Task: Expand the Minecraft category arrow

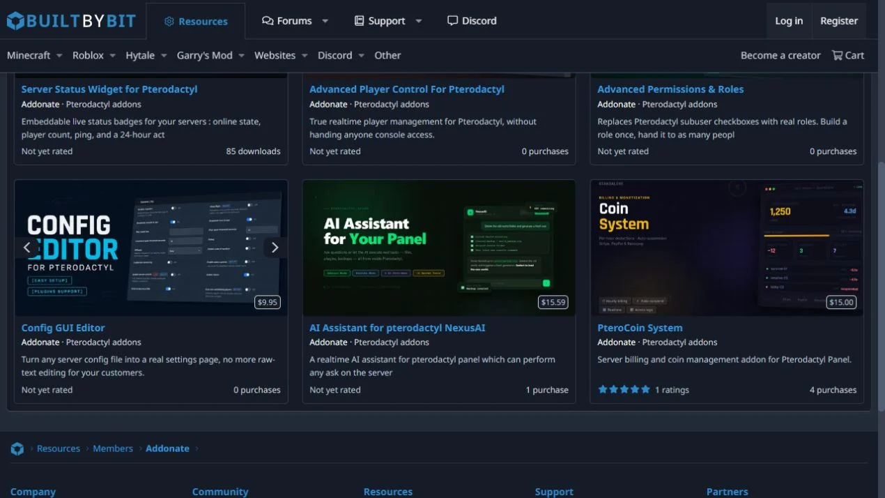Action: pyautogui.click(x=59, y=56)
